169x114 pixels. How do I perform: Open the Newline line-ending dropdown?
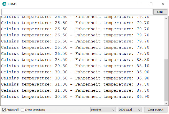pyautogui.click(x=103, y=110)
